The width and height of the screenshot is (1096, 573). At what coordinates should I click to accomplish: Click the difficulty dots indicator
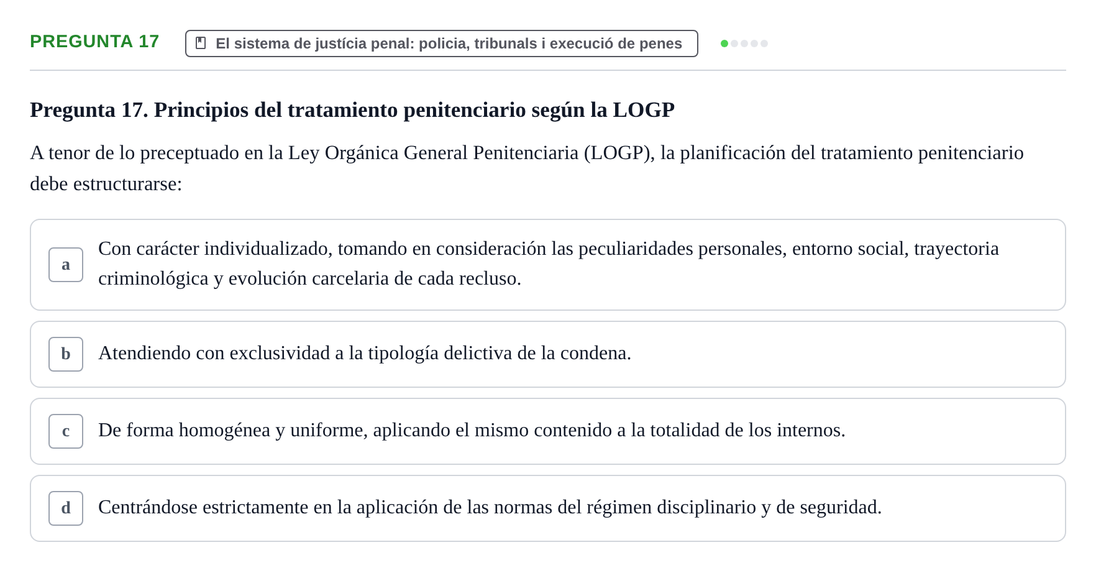tap(744, 44)
